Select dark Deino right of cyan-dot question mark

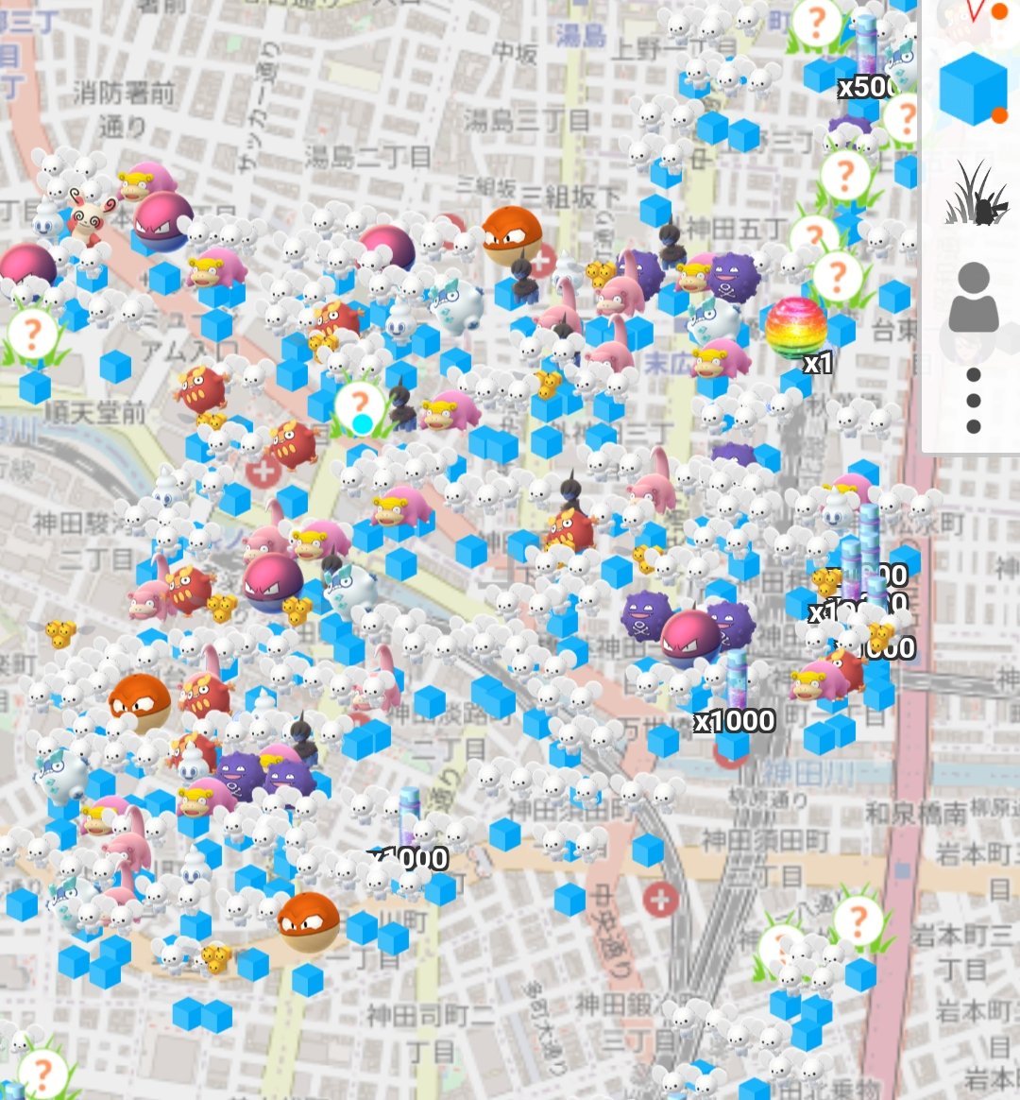pyautogui.click(x=403, y=404)
